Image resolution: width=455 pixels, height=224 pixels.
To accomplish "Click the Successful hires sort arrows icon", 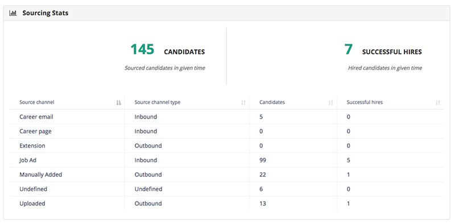I will point(438,103).
